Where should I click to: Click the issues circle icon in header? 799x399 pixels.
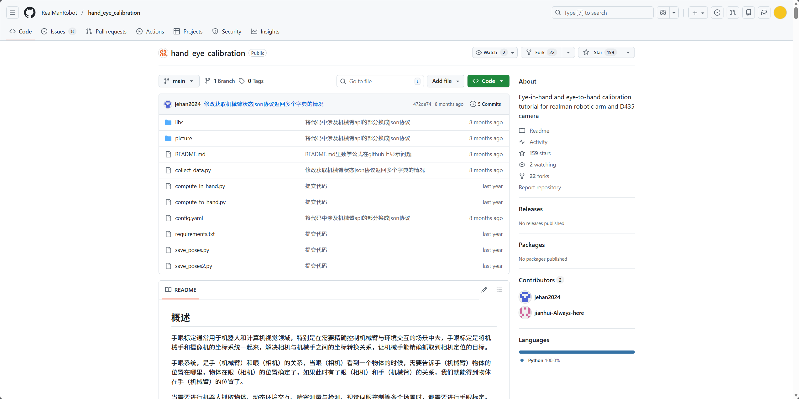pos(717,13)
